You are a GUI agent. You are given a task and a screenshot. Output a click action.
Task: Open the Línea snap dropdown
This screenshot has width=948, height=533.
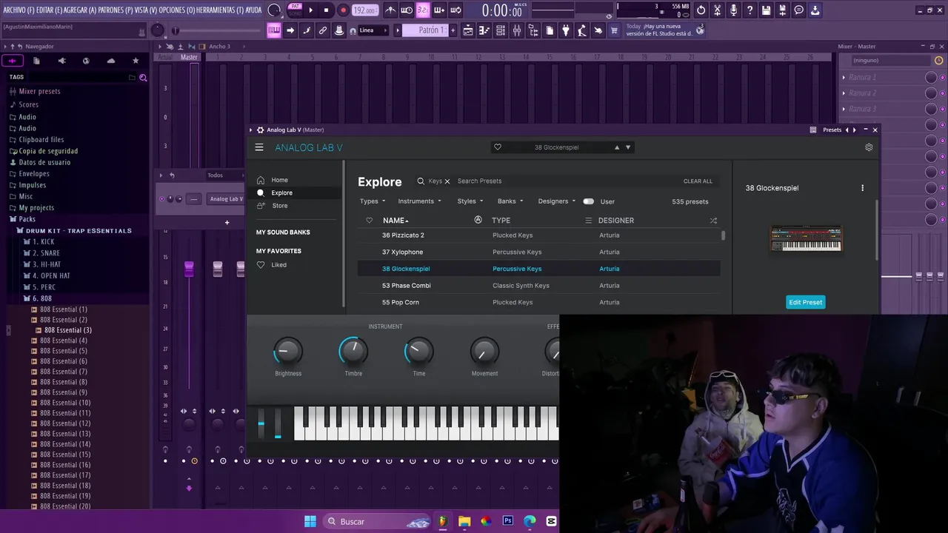373,30
